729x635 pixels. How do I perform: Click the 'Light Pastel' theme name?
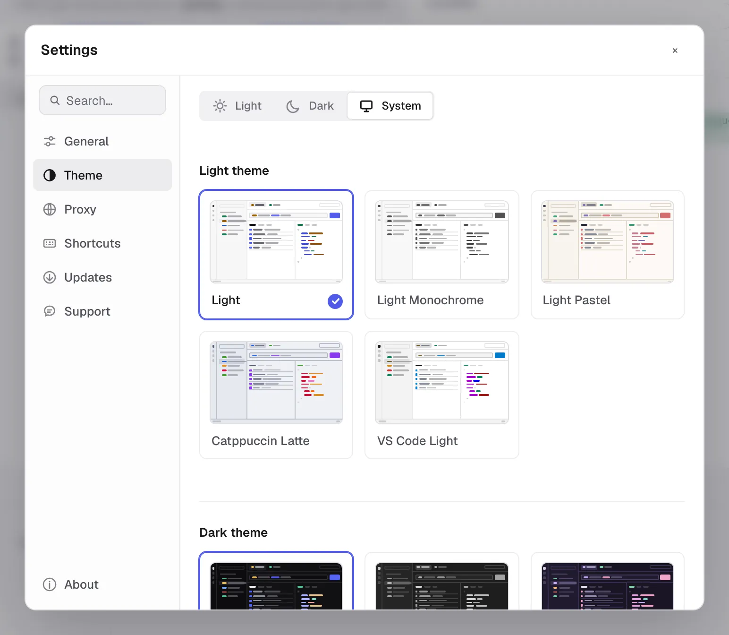tap(576, 300)
